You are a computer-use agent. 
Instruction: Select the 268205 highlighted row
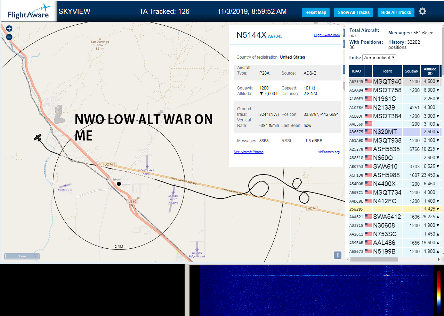coord(395,209)
